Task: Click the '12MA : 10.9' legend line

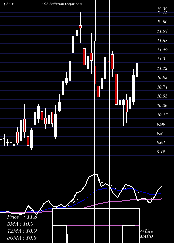Action: tap(22, 231)
